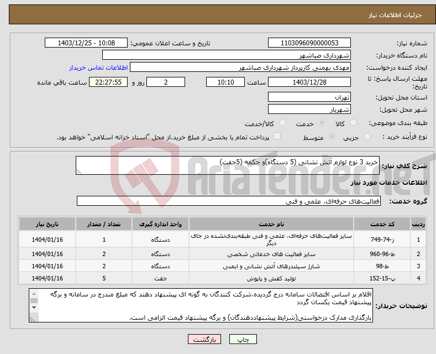Click the remaining days field showing 2
Viewport: 436px width, 354px height.
click(x=166, y=82)
